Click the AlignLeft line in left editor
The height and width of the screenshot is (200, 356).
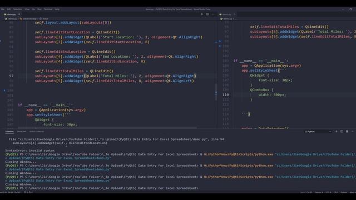(115, 81)
